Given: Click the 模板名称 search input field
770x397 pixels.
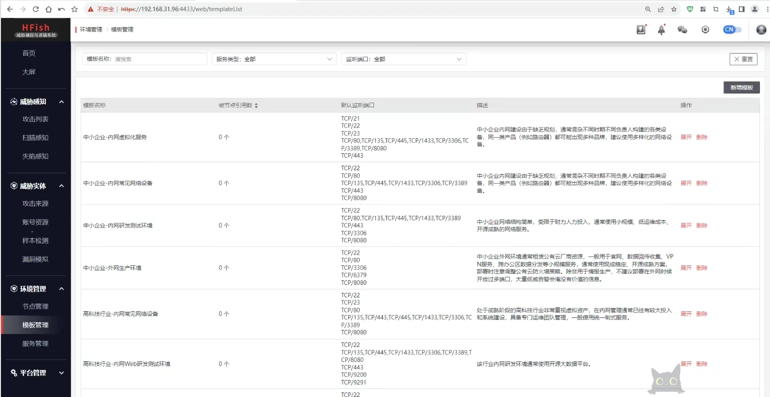Looking at the screenshot, I should tap(158, 59).
